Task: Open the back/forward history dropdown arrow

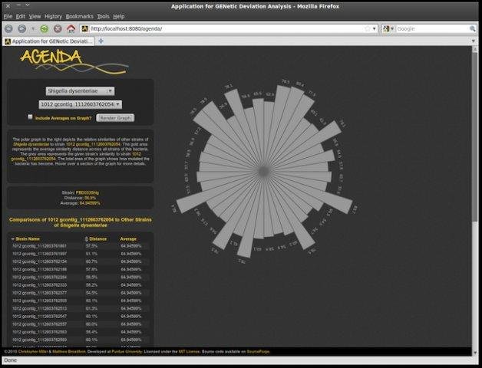Action: point(33,29)
